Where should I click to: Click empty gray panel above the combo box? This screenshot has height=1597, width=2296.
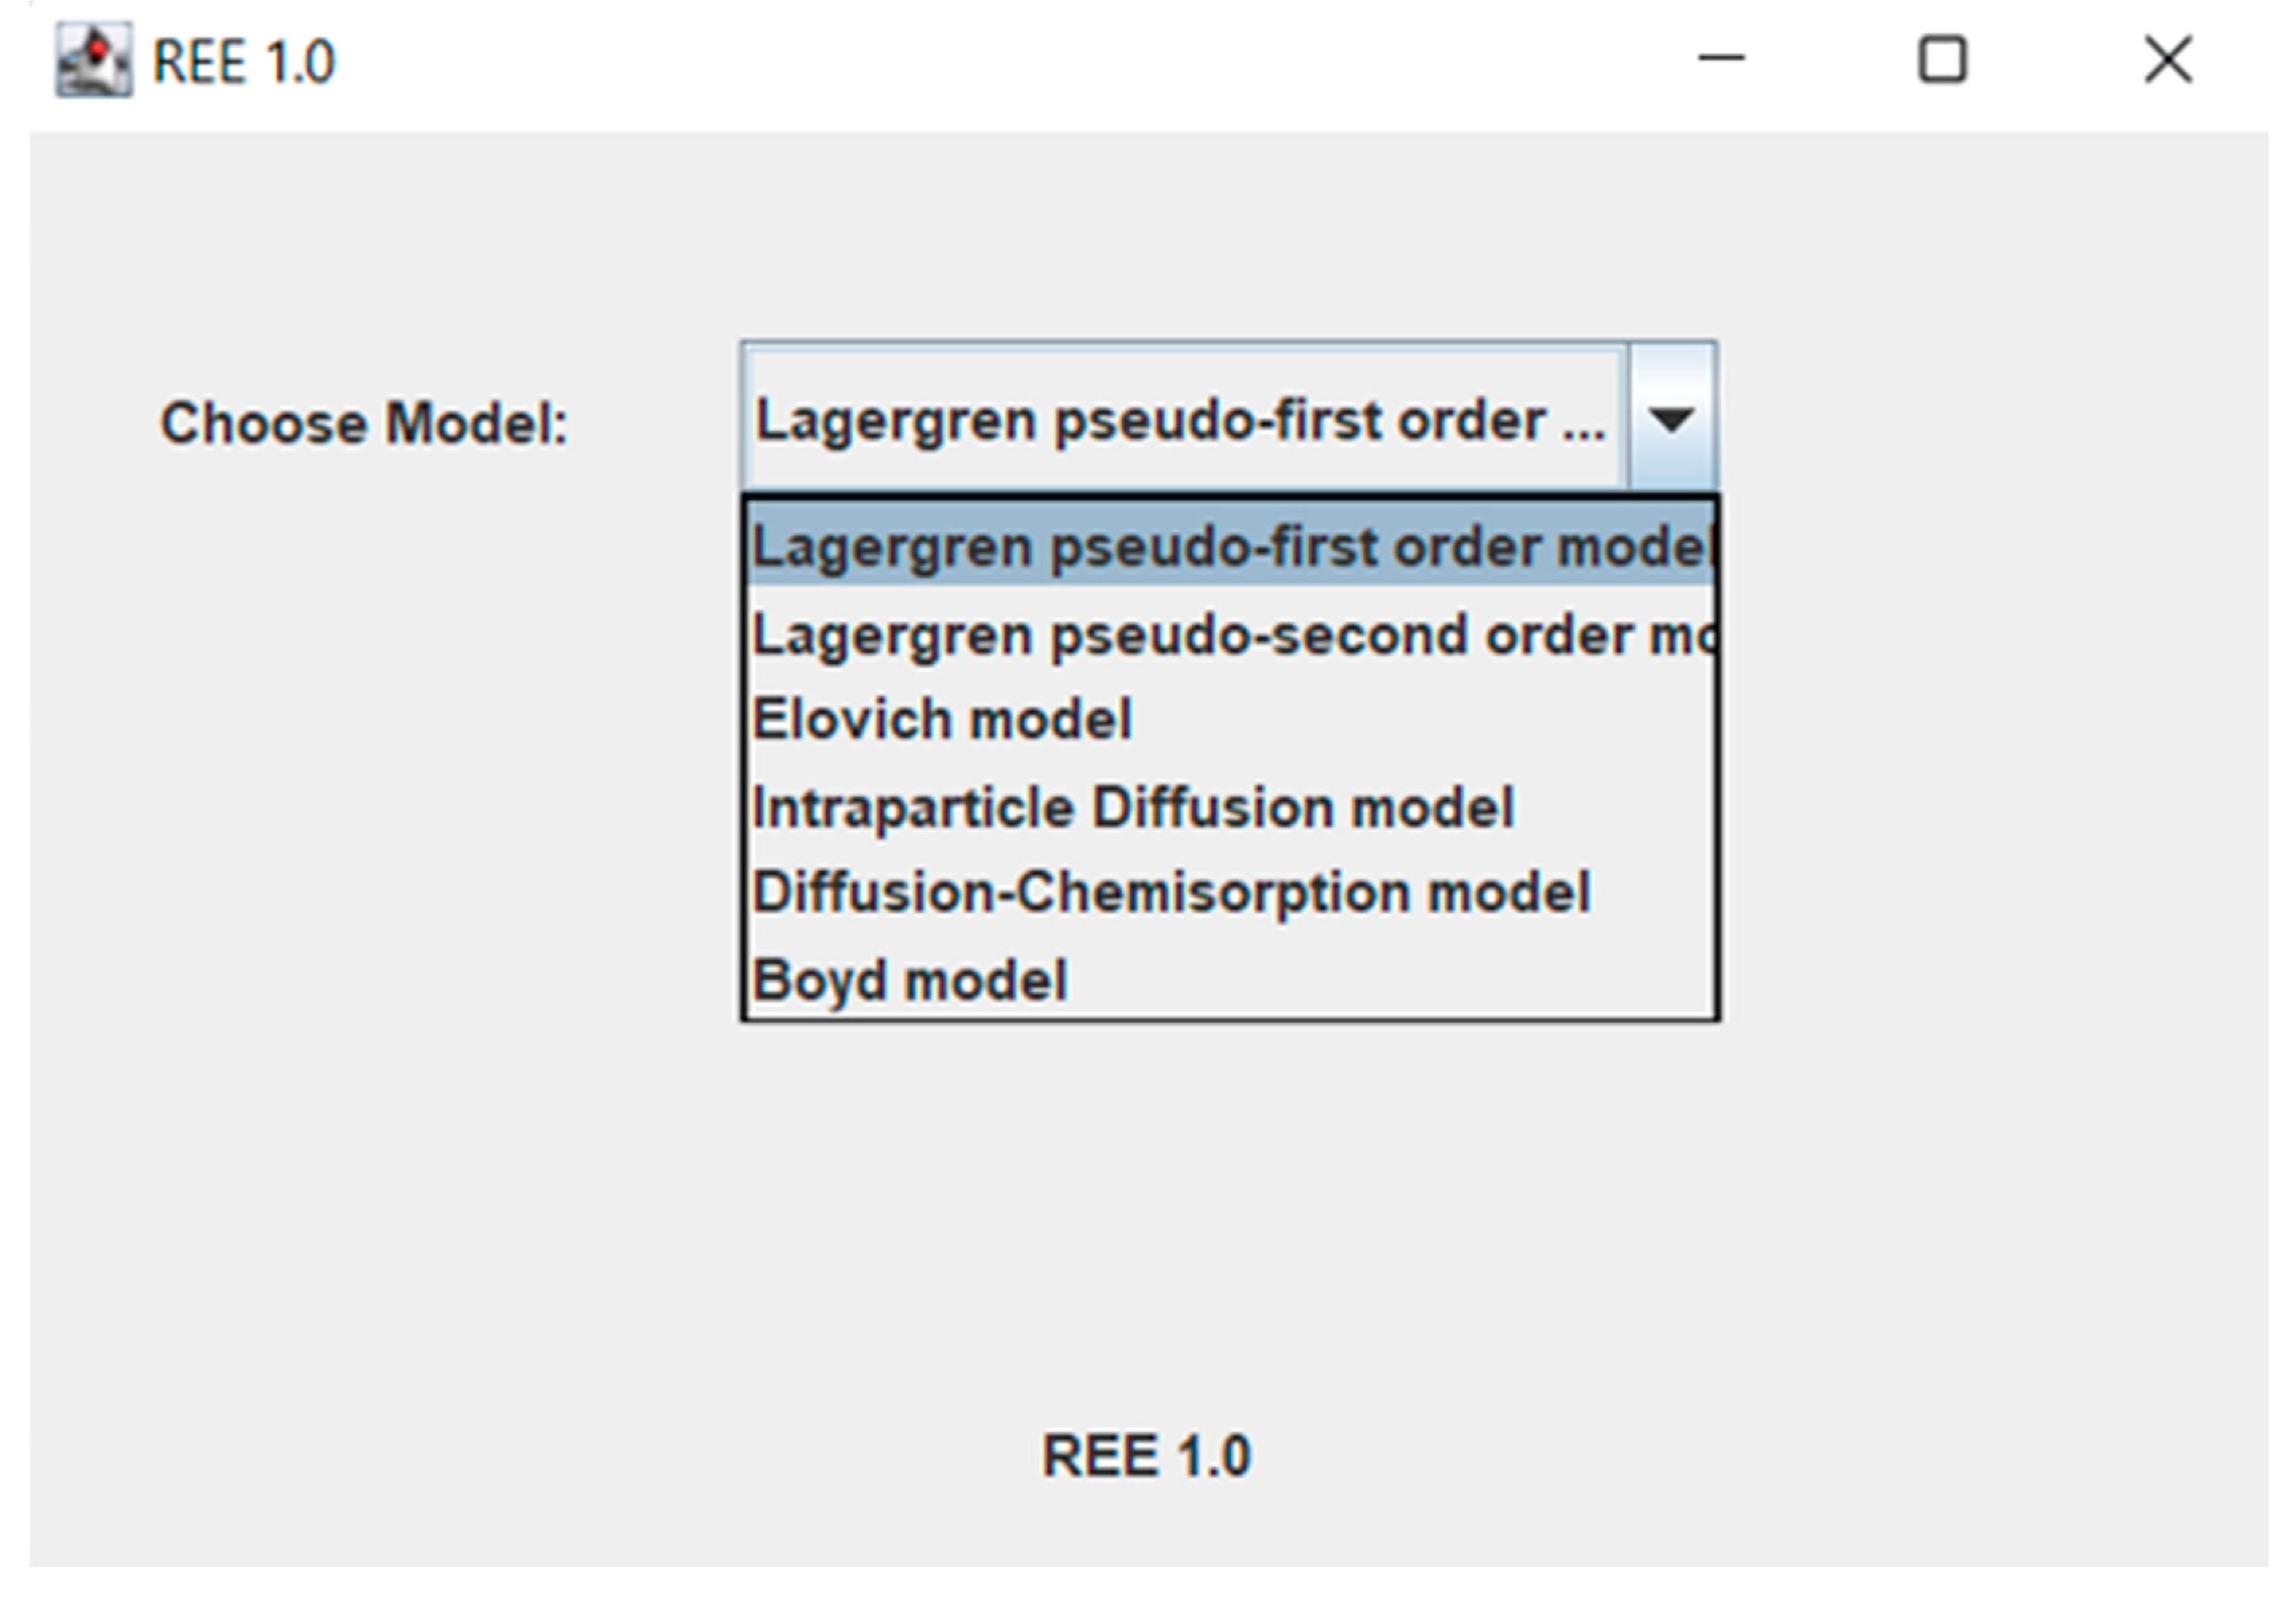(x=1230, y=240)
